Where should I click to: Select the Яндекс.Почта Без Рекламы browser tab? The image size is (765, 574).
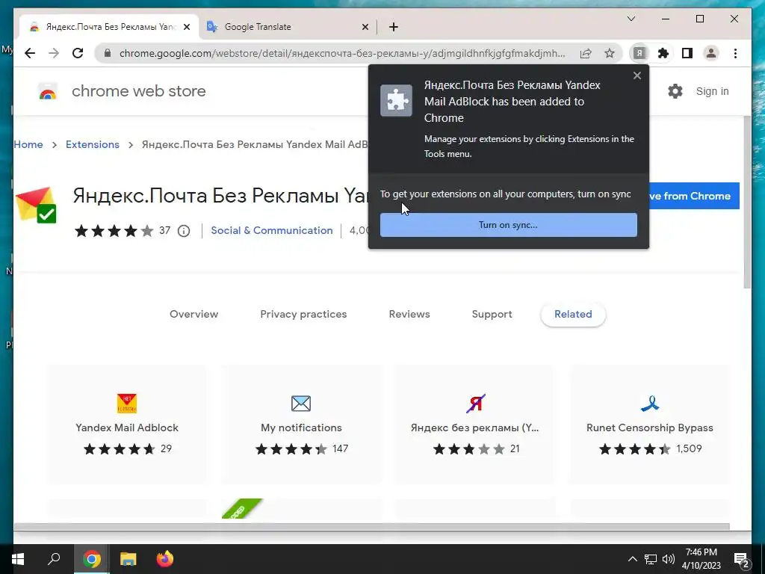[110, 27]
